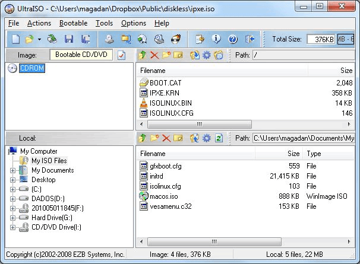Sort local files by Filename header
Screen dimensions: 360x264
pyautogui.click(x=196, y=154)
